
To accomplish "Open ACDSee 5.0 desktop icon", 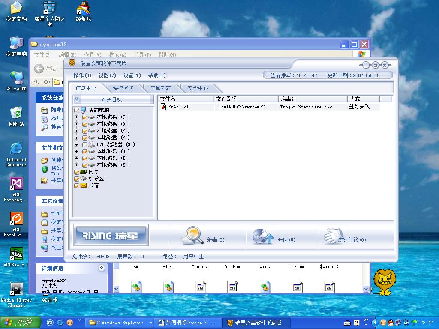I will (x=16, y=254).
